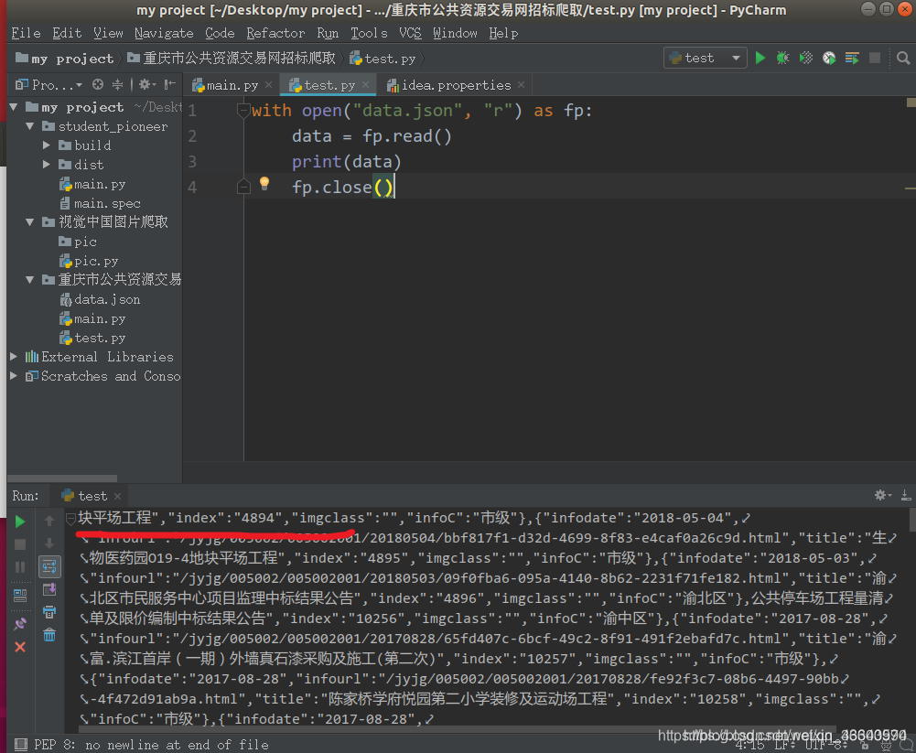
Task: Run test with coverage from the toolbar
Action: tap(806, 58)
